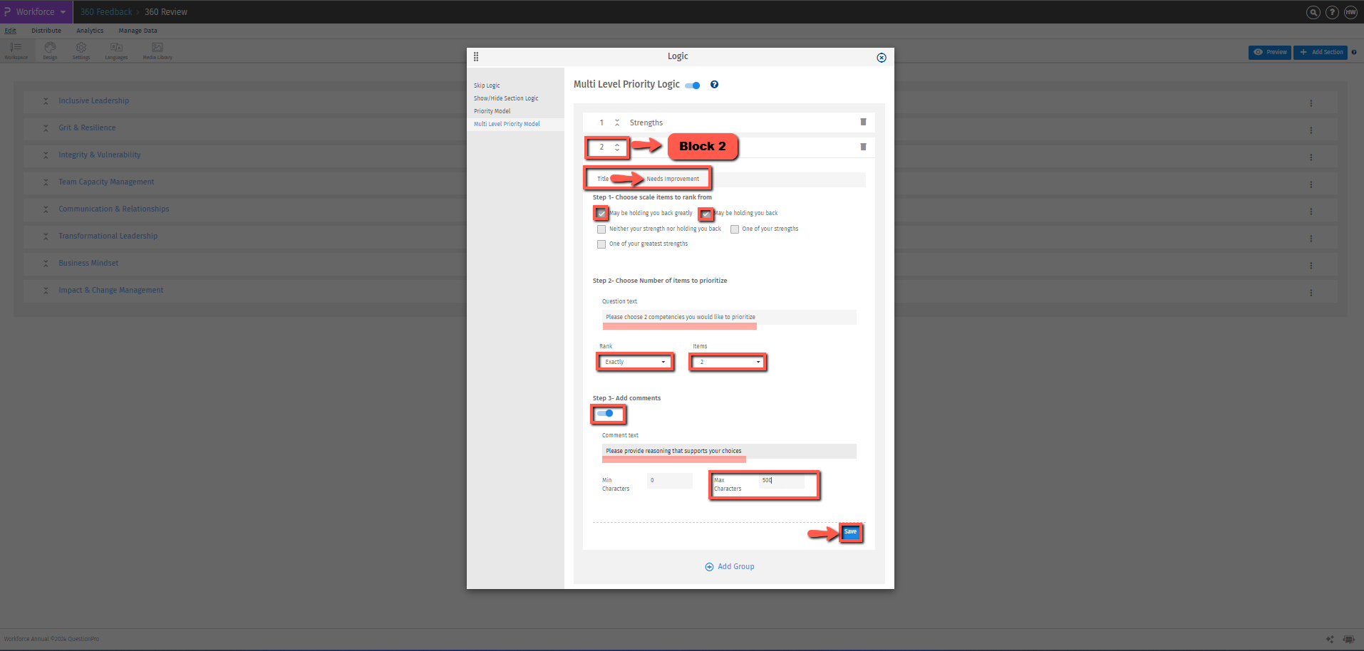
Task: Turn off the Step 3 comments toggle
Action: point(607,413)
